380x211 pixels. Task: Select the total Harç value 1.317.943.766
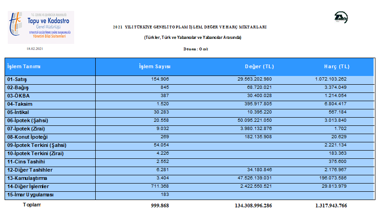[x=330, y=206]
